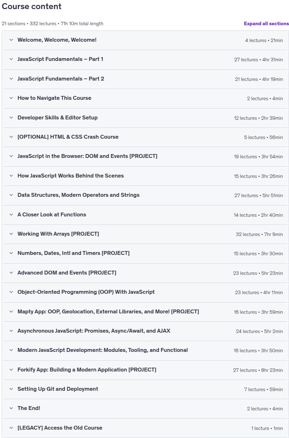Expand chevron for JavaScript Fundamentals – Part 2
The width and height of the screenshot is (289, 438).
11,79
